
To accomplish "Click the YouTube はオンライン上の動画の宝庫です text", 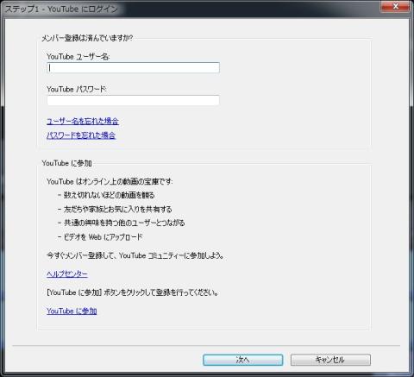I will click(x=110, y=181).
